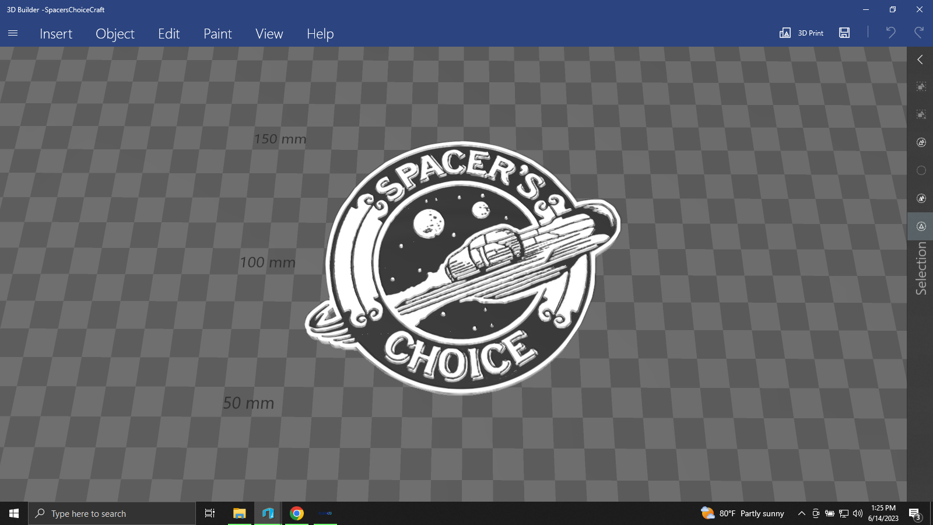Open the notification center showing 3 alerts
933x525 pixels.
point(916,513)
